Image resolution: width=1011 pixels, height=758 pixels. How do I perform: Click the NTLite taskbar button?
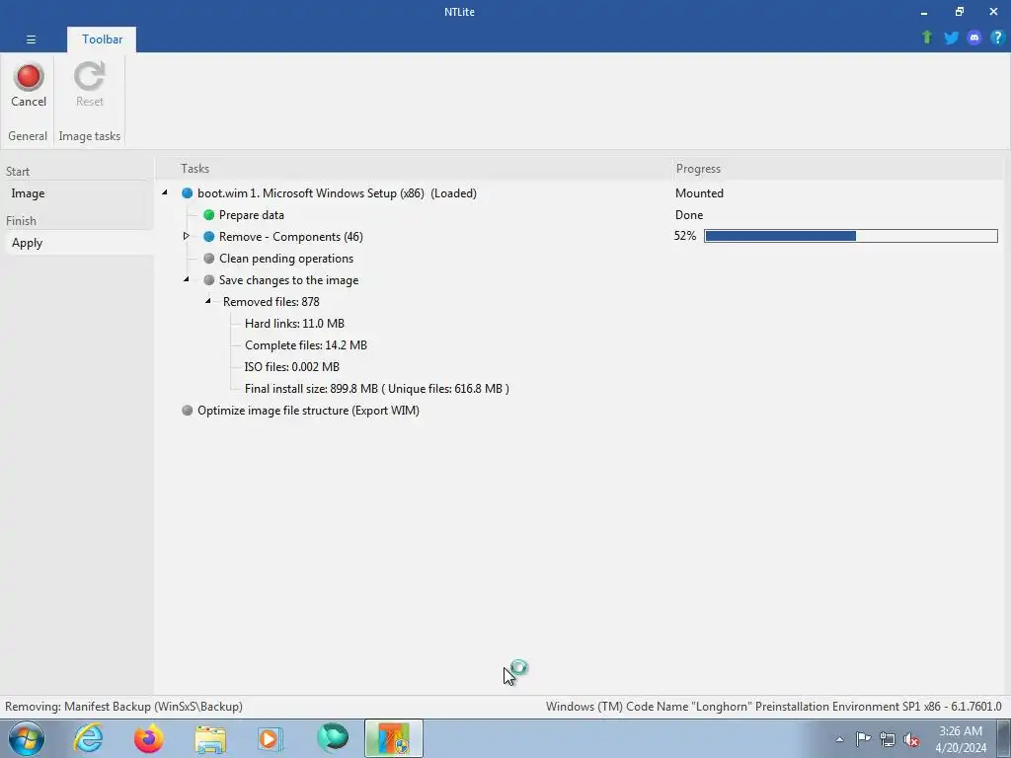pyautogui.click(x=393, y=738)
